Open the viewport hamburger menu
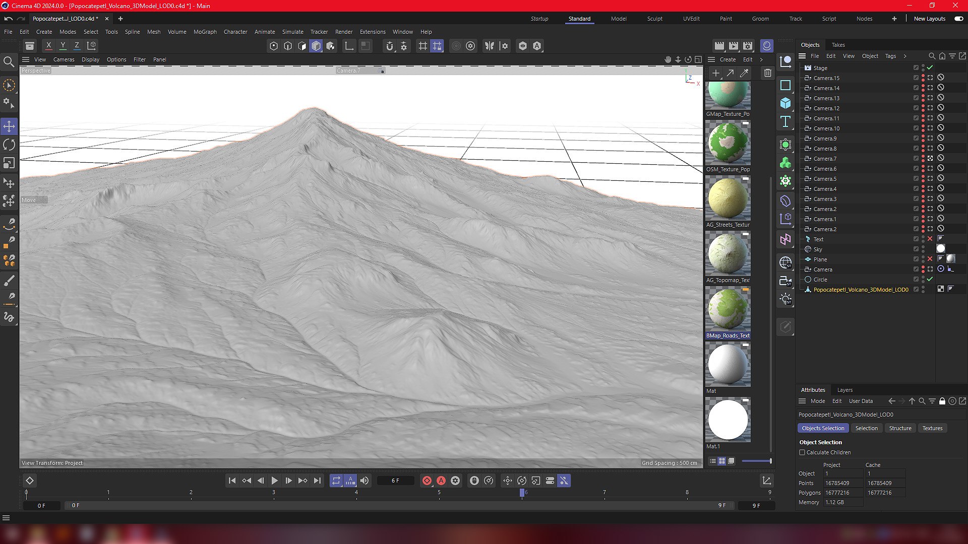This screenshot has height=544, width=968. pyautogui.click(x=26, y=59)
